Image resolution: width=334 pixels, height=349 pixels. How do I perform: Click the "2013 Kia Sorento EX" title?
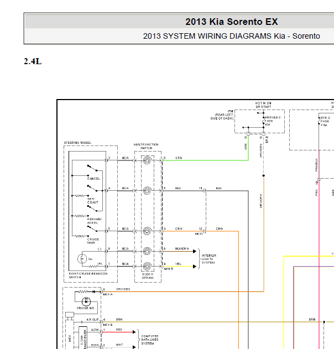(231, 22)
